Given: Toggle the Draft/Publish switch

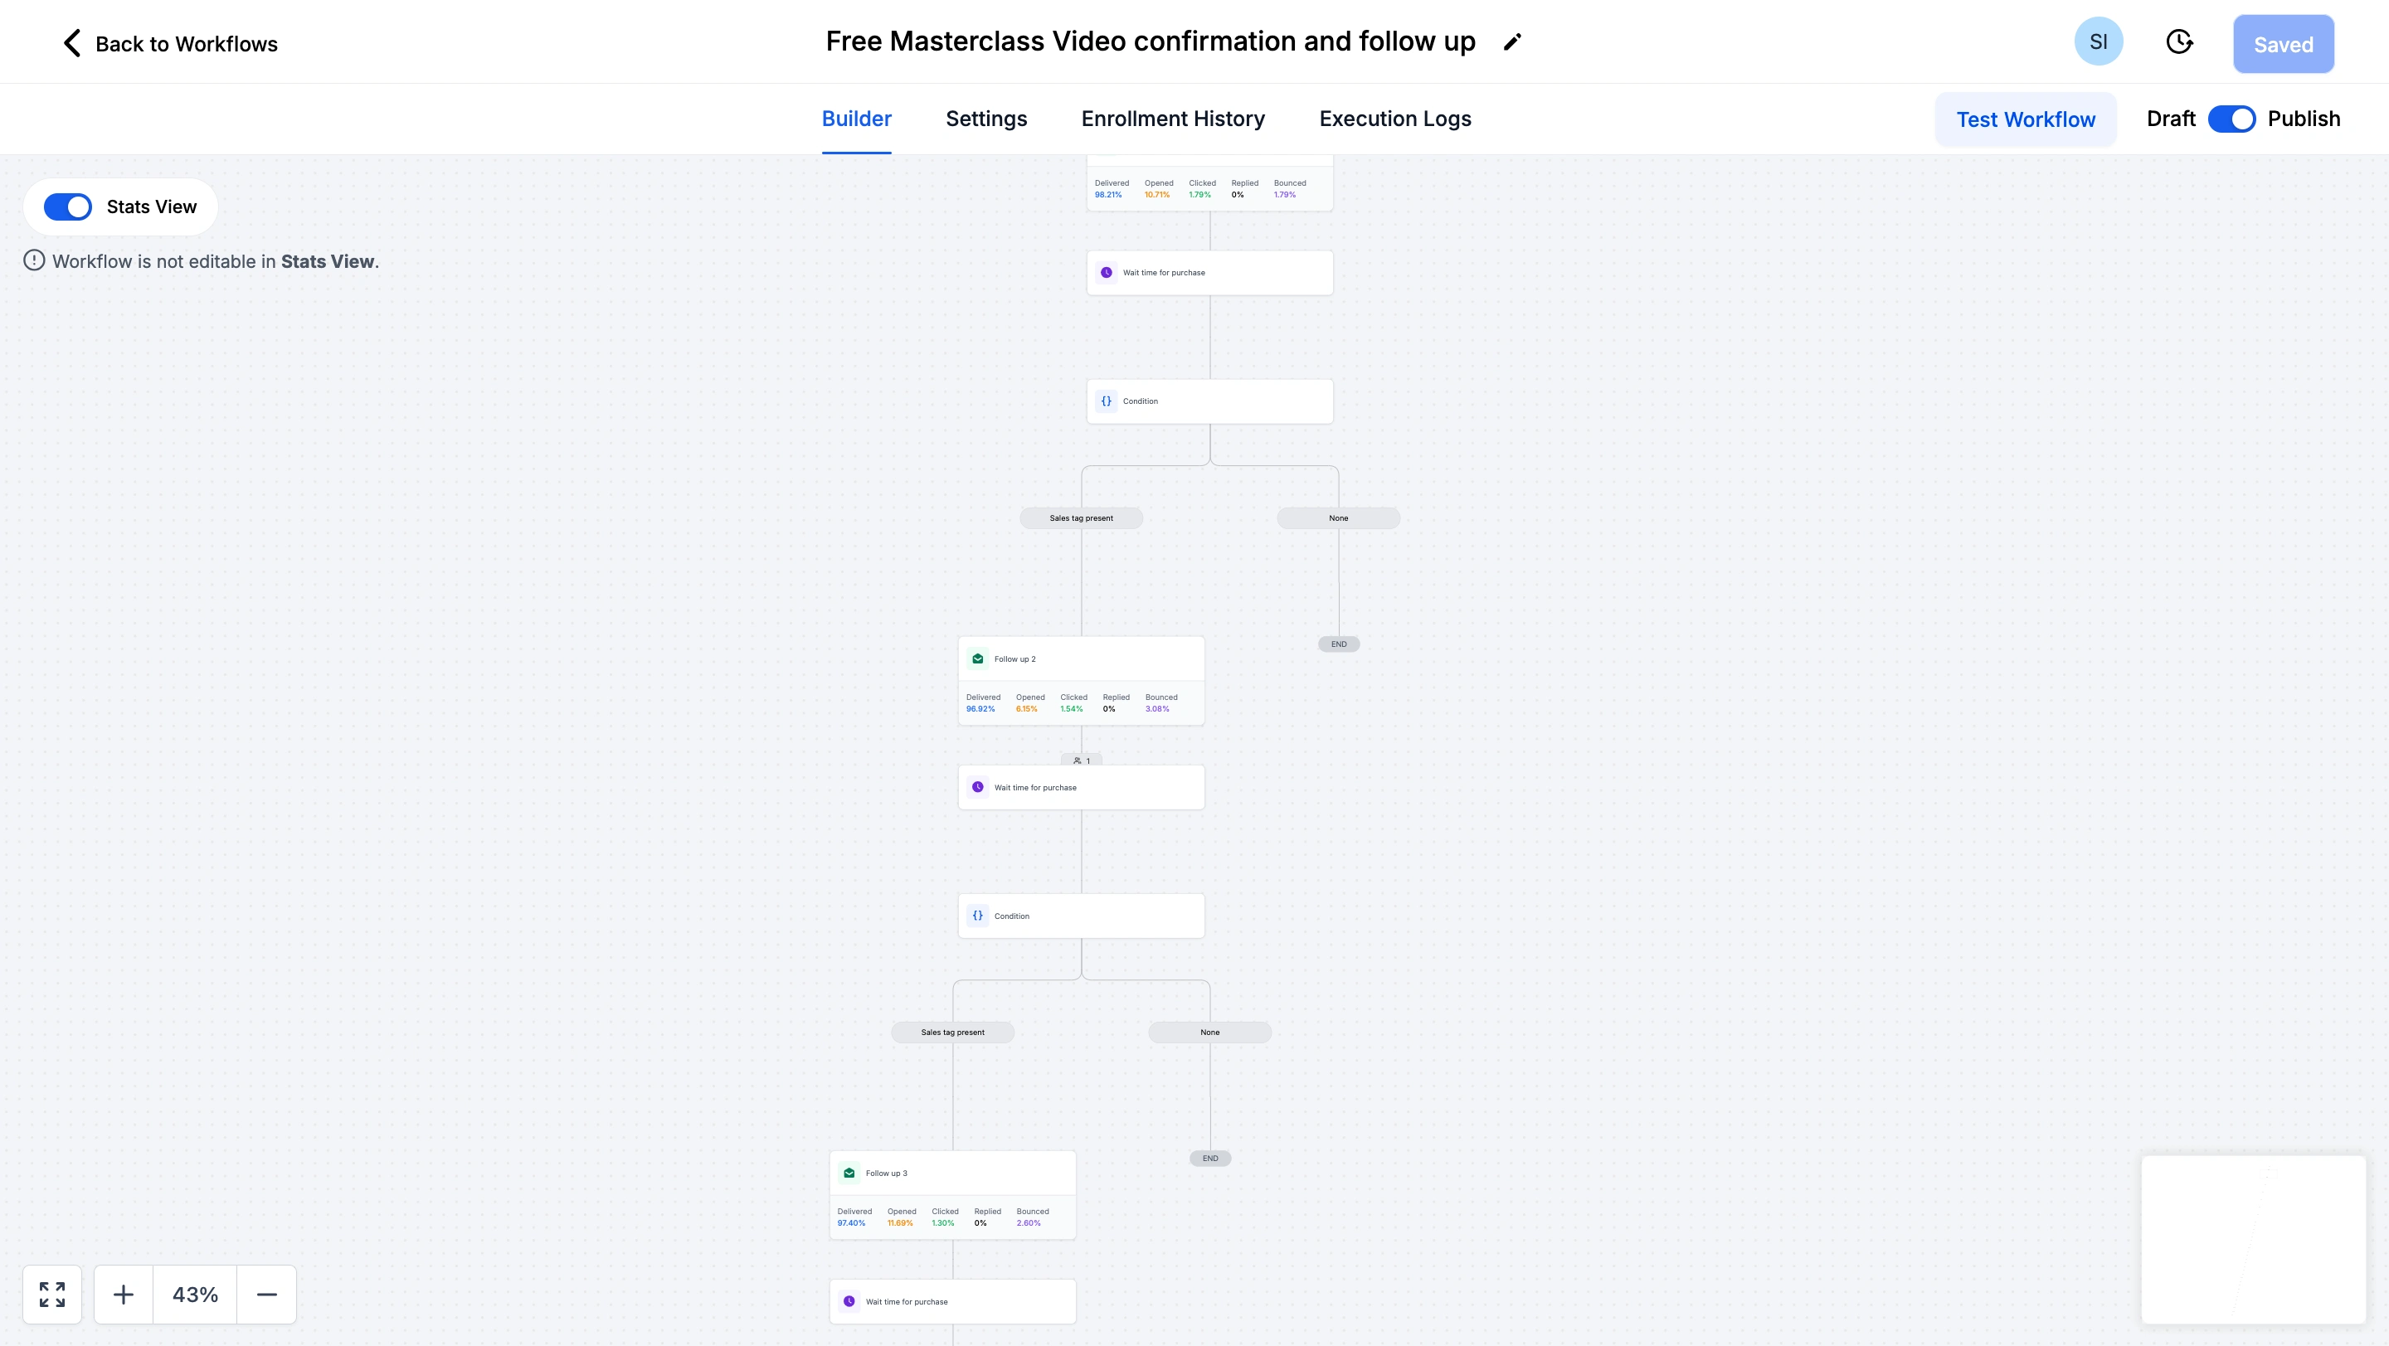Looking at the screenshot, I should point(2231,119).
